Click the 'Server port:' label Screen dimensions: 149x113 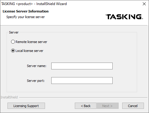36,81
